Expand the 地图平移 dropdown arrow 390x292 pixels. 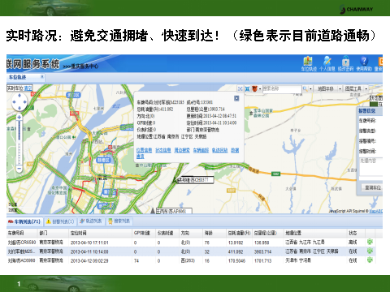pyautogui.click(x=340, y=88)
